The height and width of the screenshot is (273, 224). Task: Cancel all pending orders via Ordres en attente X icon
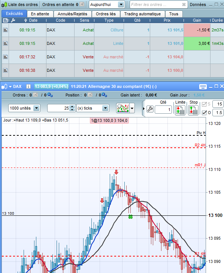(82, 4)
